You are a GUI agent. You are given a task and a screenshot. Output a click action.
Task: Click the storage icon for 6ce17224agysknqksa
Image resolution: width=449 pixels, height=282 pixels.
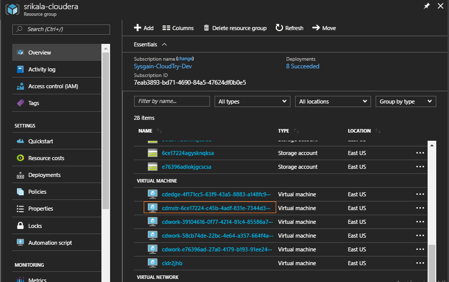click(152, 153)
